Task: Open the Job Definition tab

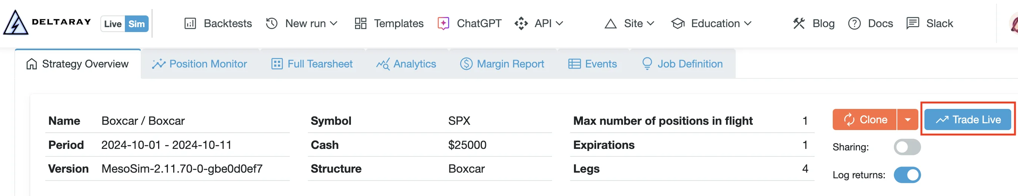Action: point(682,64)
